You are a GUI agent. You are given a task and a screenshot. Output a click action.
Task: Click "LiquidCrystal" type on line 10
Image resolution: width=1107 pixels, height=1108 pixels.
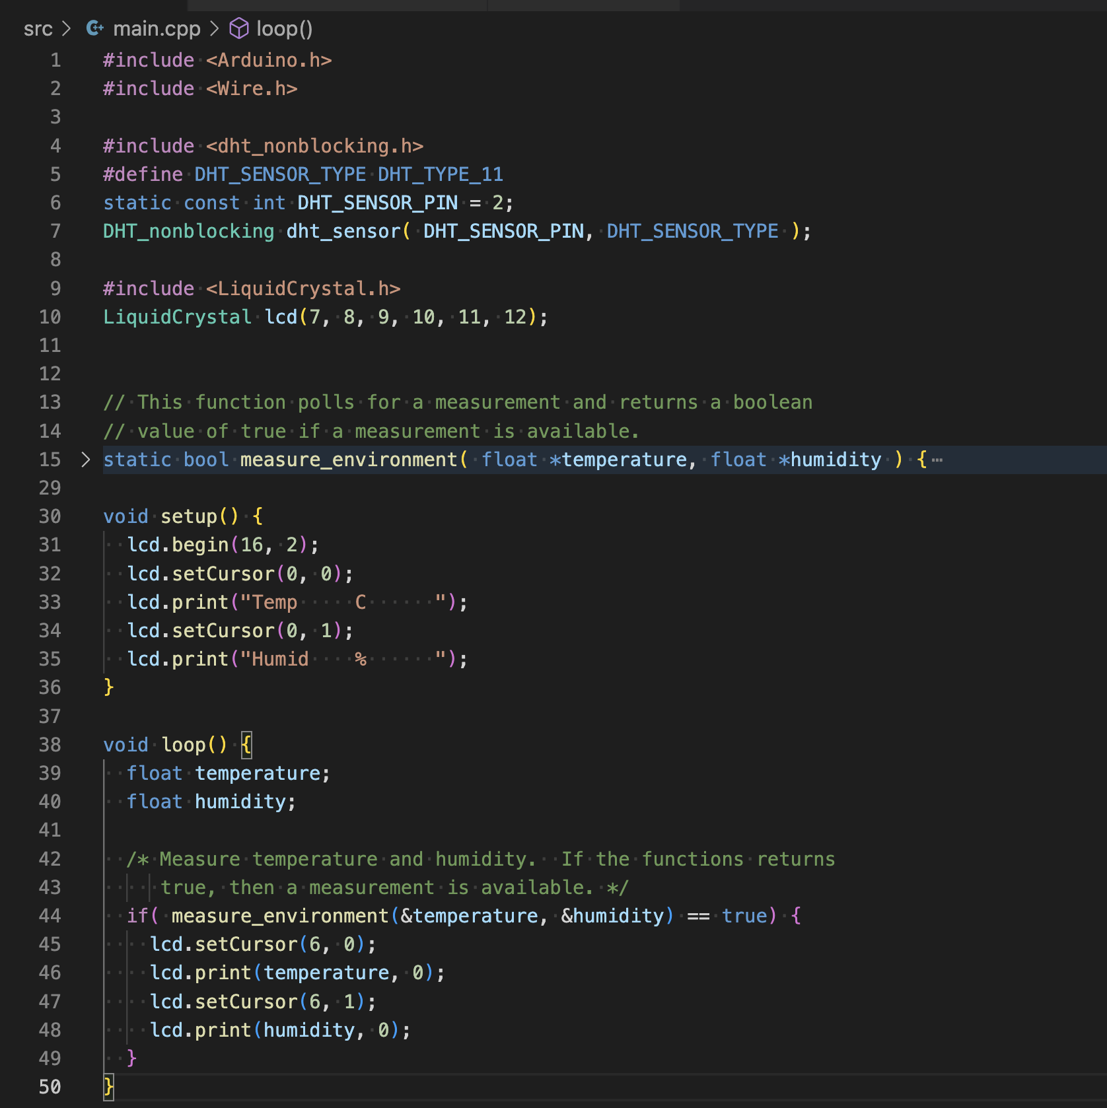point(177,317)
